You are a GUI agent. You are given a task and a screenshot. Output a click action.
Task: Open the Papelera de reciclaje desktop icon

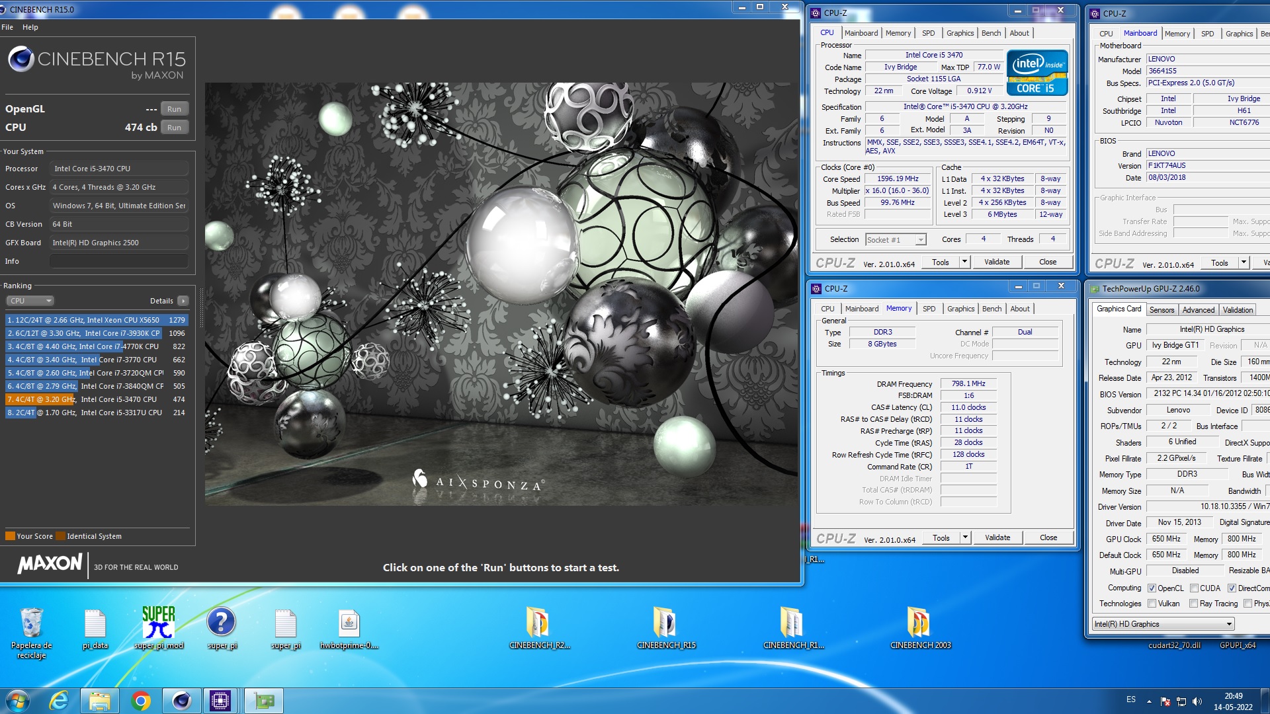[31, 633]
